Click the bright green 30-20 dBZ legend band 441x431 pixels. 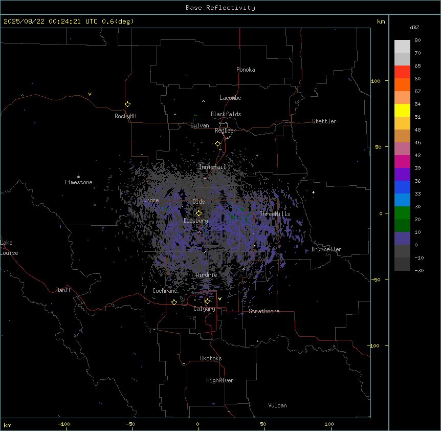pyautogui.click(x=402, y=213)
